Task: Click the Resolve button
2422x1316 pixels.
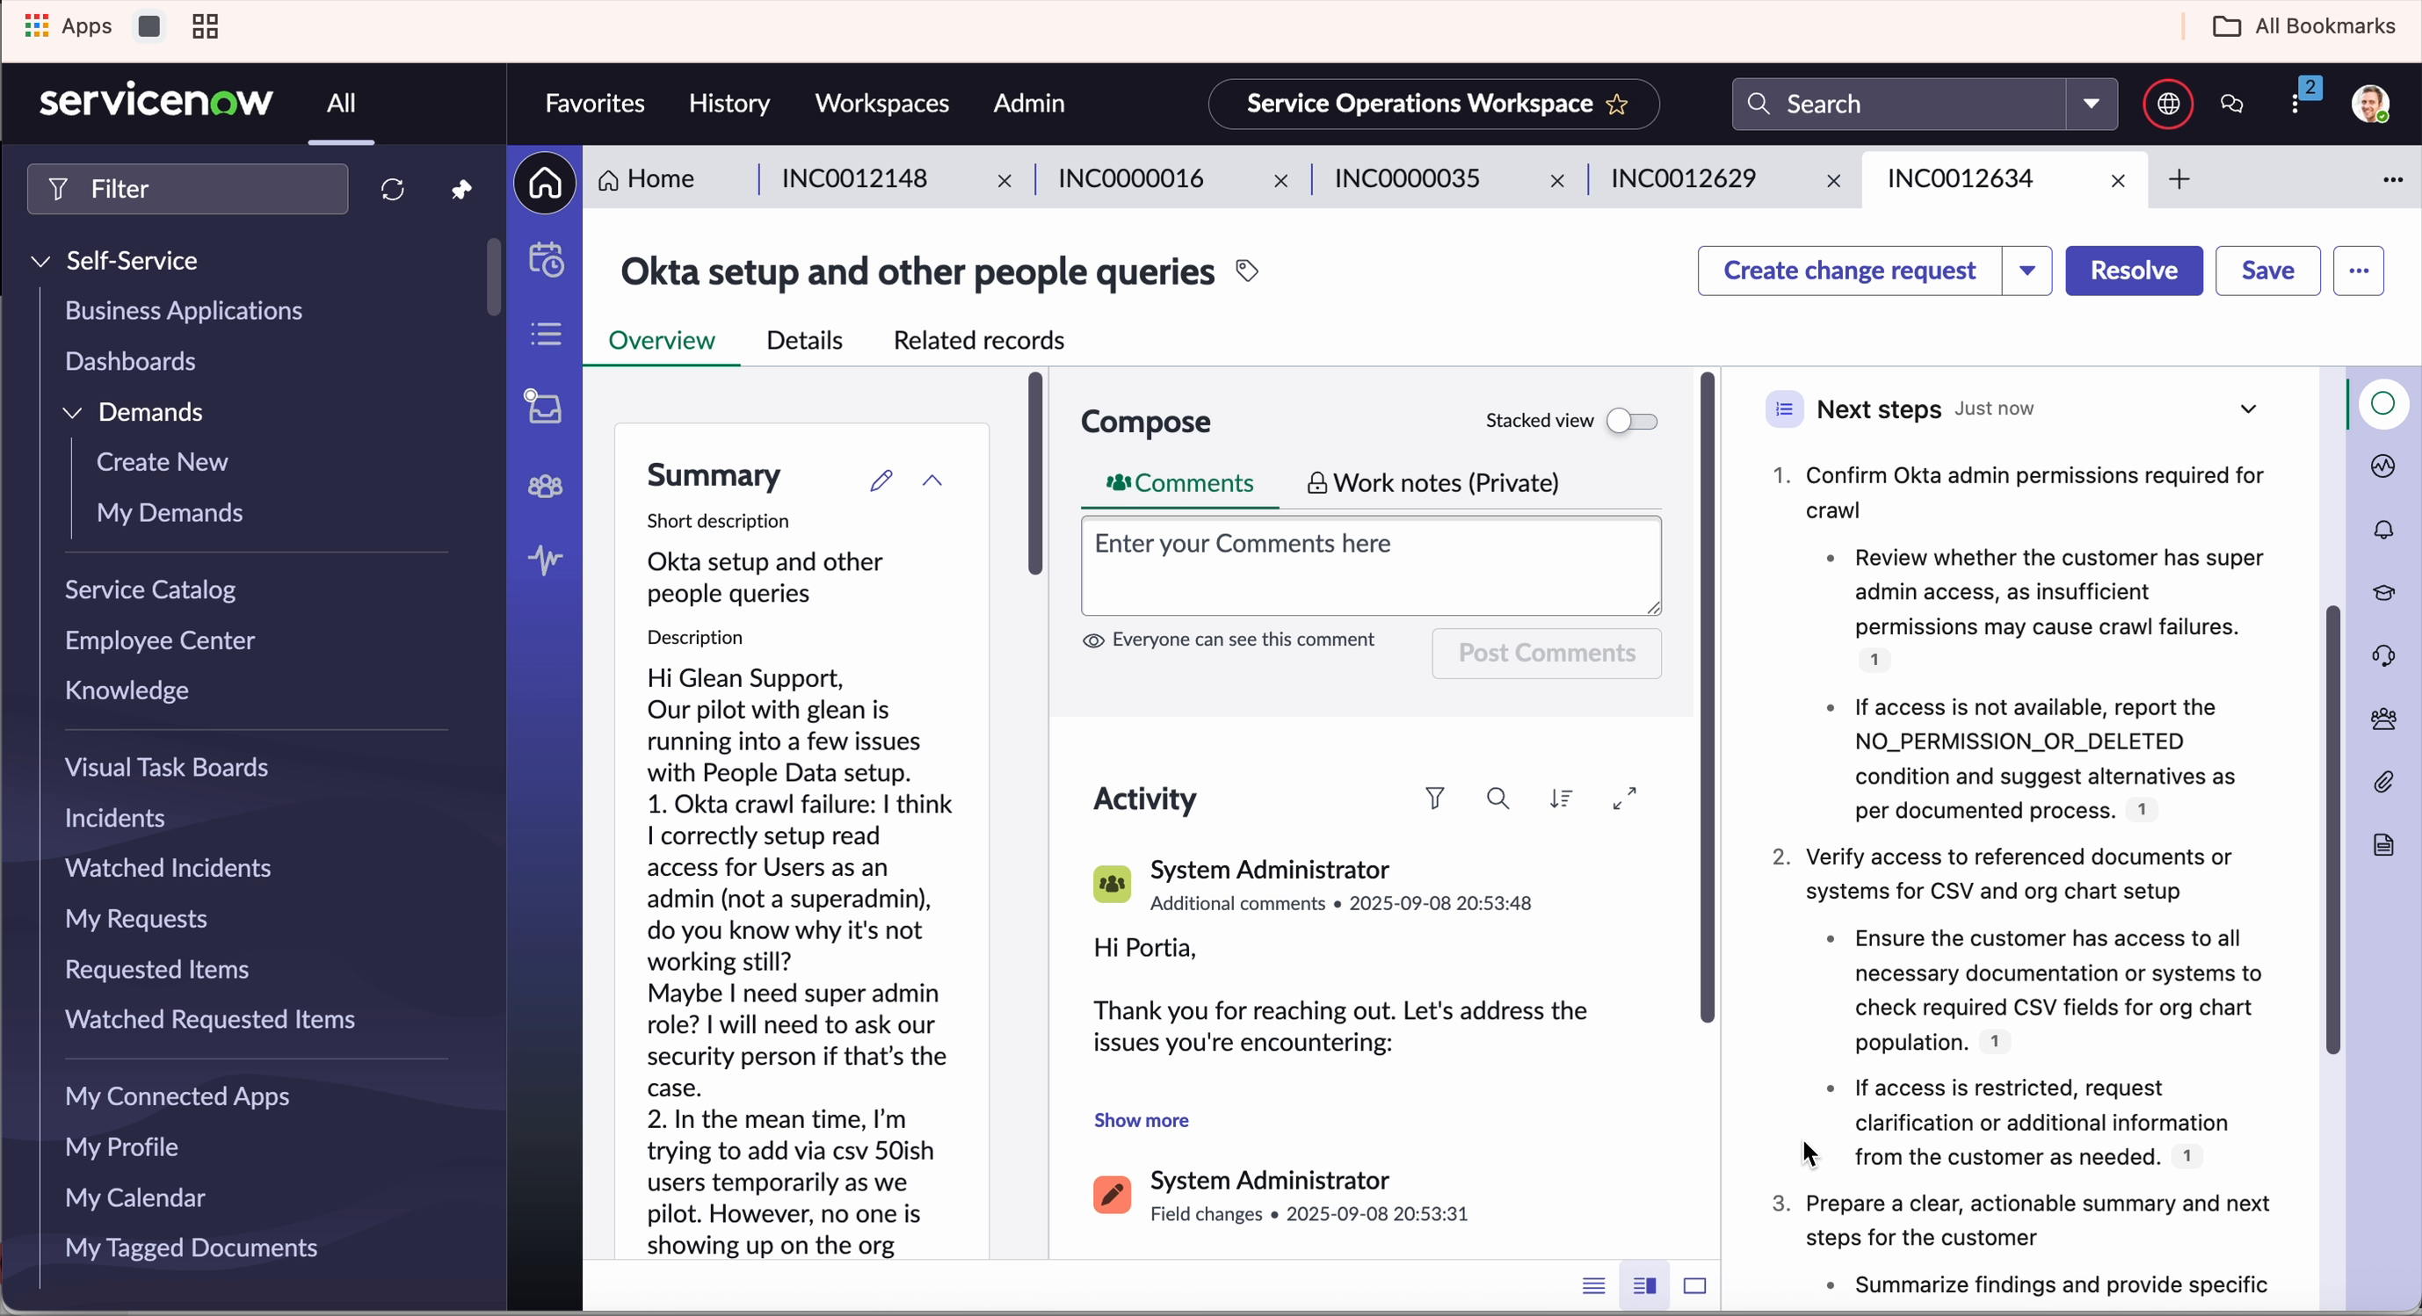Action: click(x=2134, y=271)
